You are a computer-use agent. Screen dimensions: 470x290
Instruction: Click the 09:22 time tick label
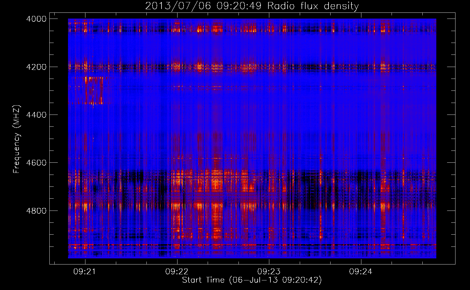[177, 271]
